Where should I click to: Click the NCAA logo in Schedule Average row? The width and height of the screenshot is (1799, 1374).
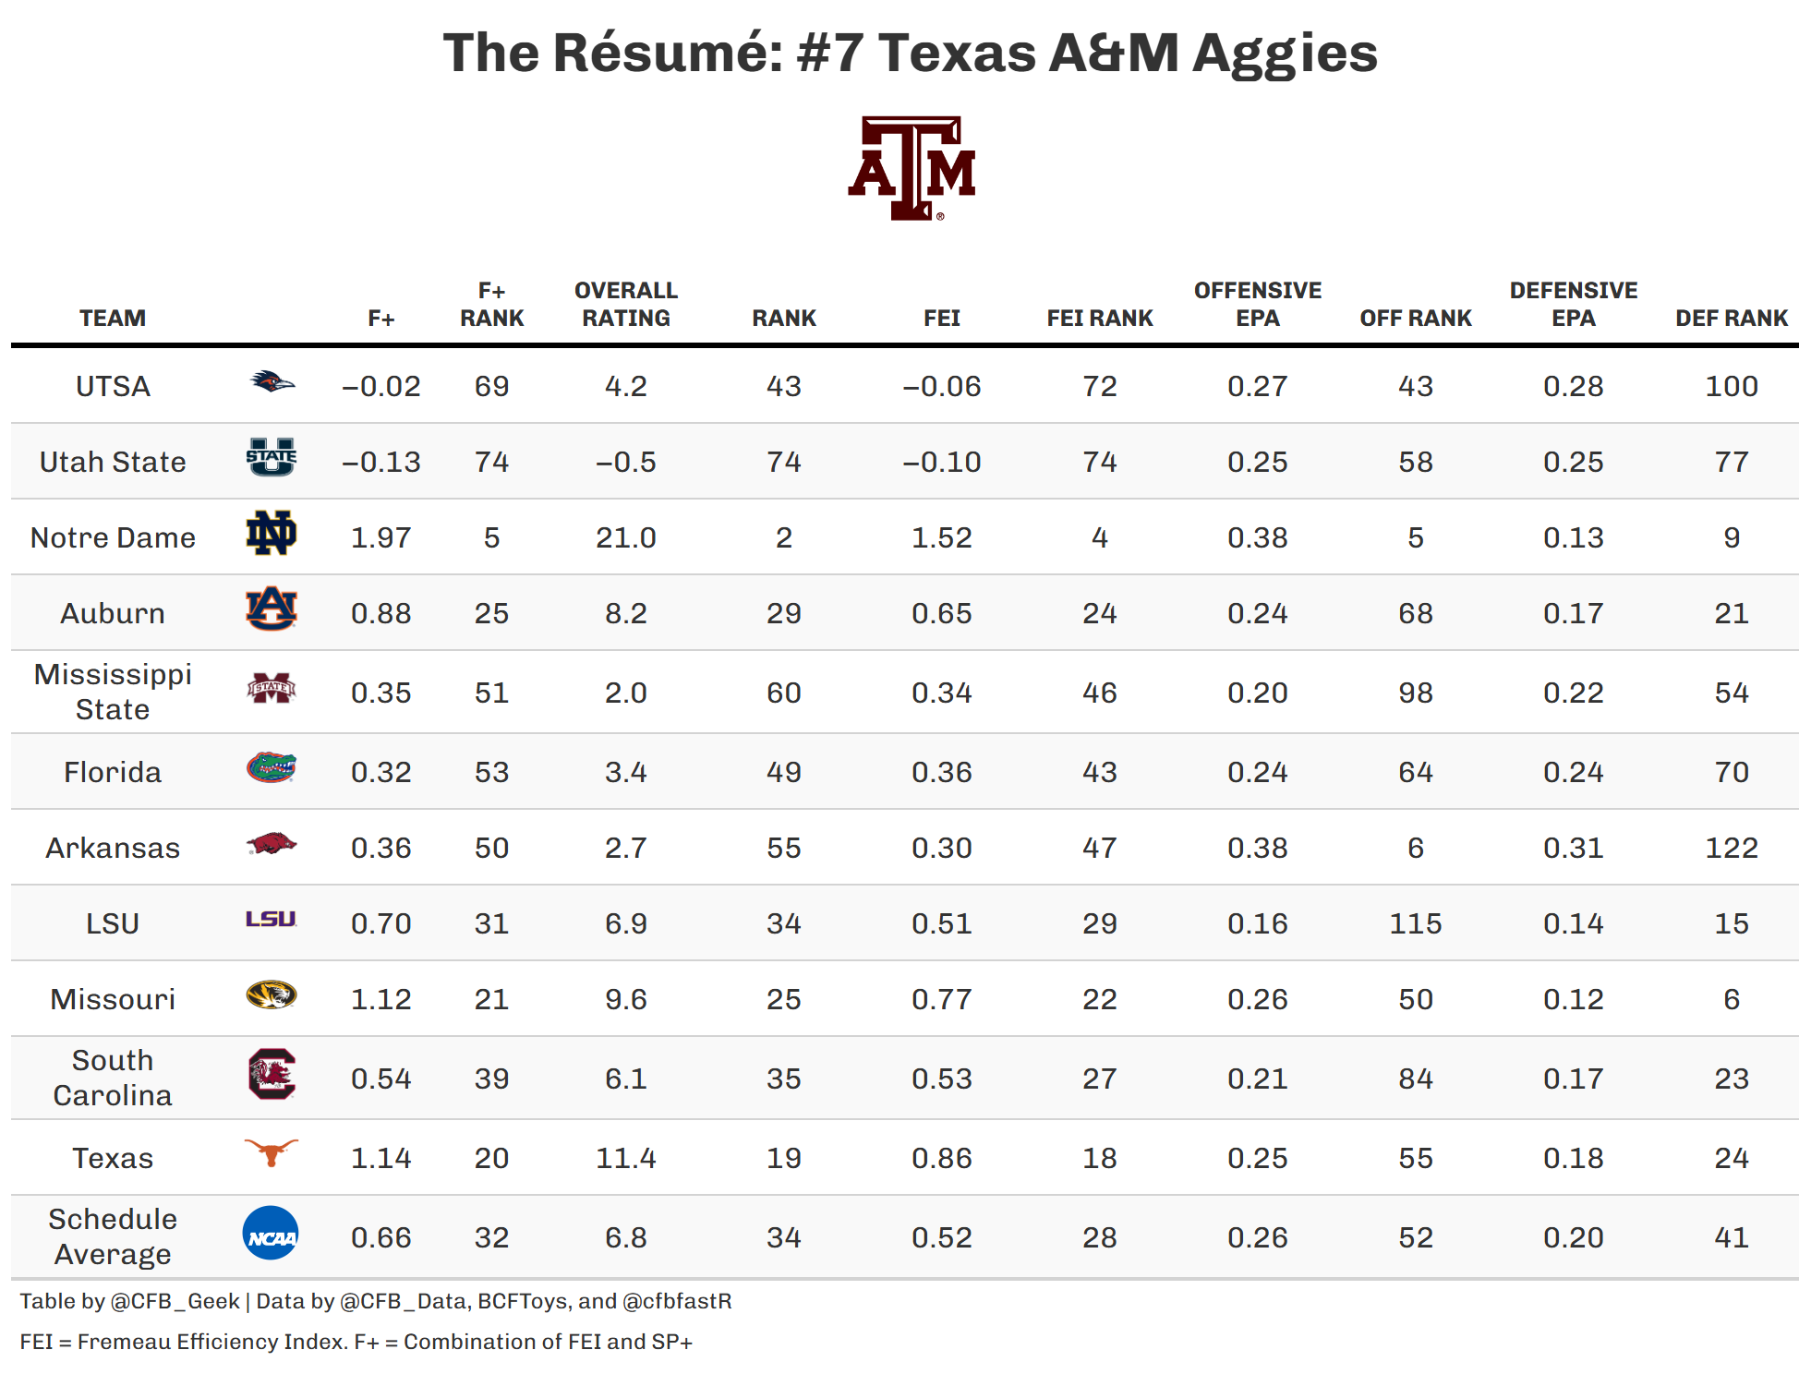pyautogui.click(x=271, y=1234)
